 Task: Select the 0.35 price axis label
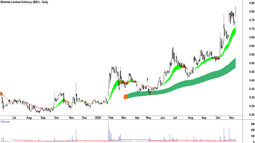point(252,89)
